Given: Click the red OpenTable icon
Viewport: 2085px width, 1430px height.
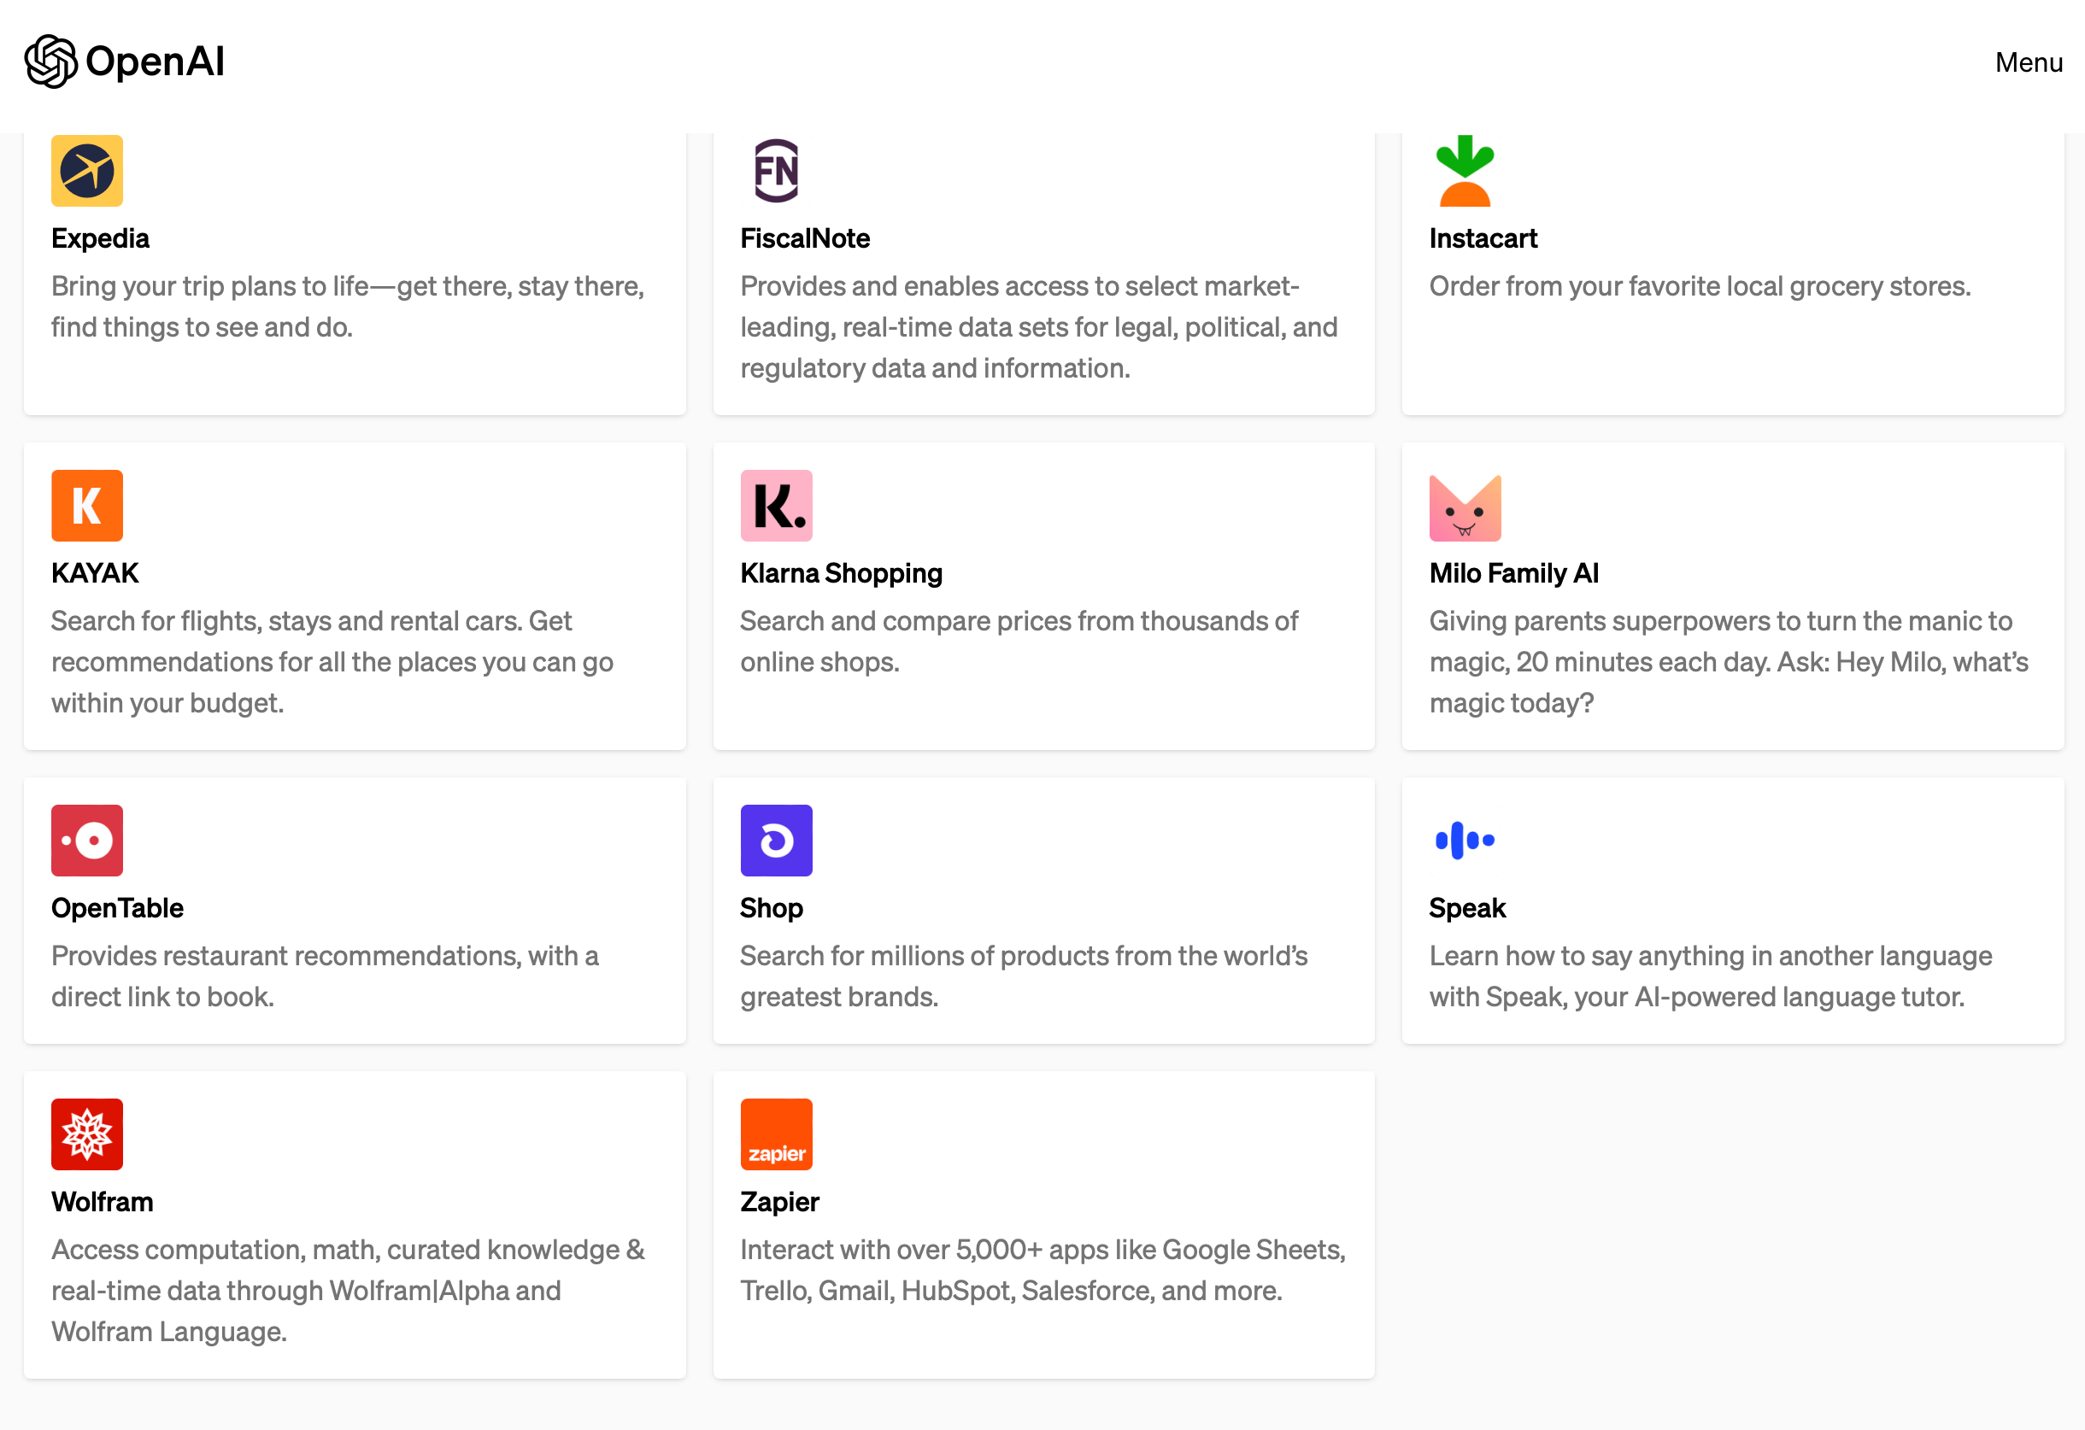Looking at the screenshot, I should tap(87, 840).
